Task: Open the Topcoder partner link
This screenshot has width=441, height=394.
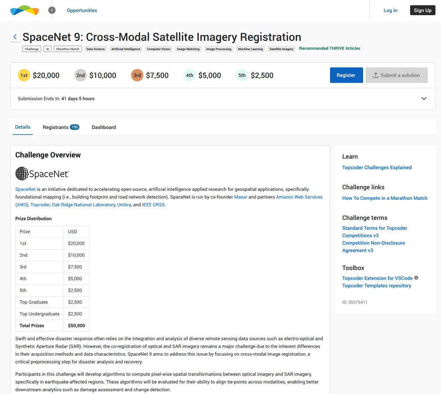Action: click(40, 205)
